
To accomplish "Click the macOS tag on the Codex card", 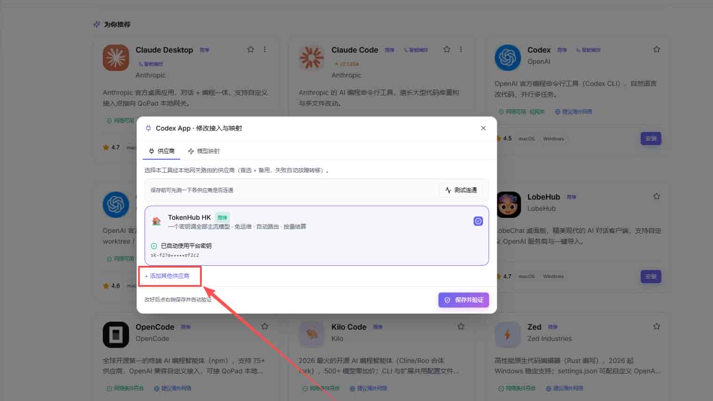I will point(527,139).
